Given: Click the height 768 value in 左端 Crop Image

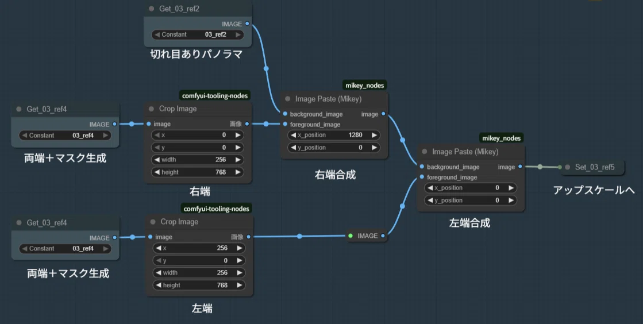Looking at the screenshot, I should [x=222, y=285].
